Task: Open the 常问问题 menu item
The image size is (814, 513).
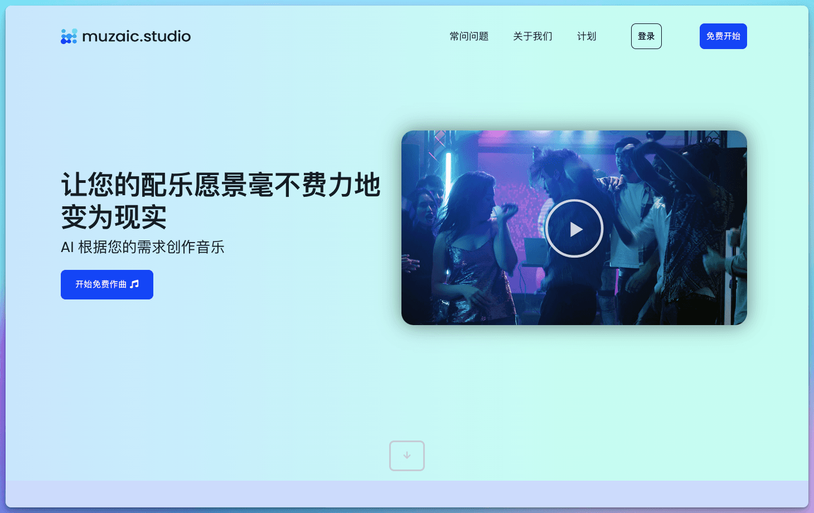Action: tap(469, 36)
